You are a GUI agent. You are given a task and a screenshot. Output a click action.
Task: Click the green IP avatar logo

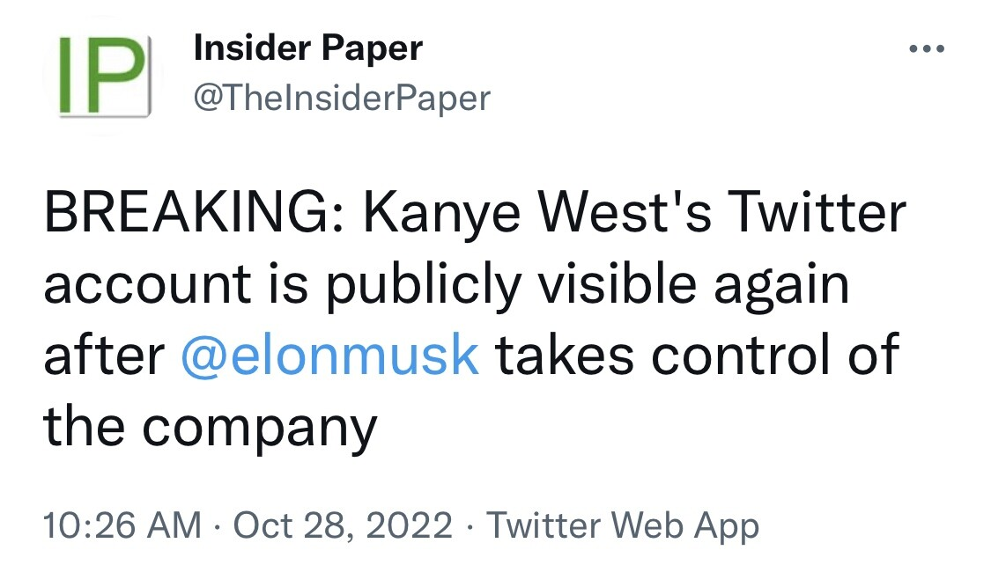(97, 76)
